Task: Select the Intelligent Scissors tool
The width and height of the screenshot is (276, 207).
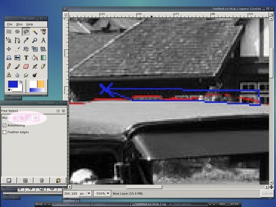Action: click(9, 40)
